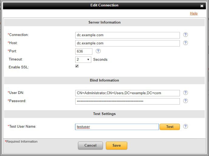The height and width of the screenshot is (156, 209).
Task: Disable the Enable SSL checkbox
Action: 77,66
